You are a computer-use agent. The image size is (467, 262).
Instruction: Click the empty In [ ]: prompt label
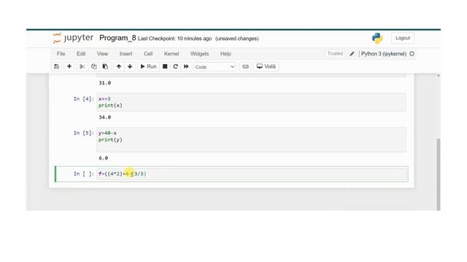click(84, 174)
